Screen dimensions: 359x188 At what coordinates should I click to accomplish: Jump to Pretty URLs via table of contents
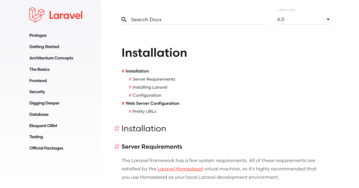click(x=144, y=111)
